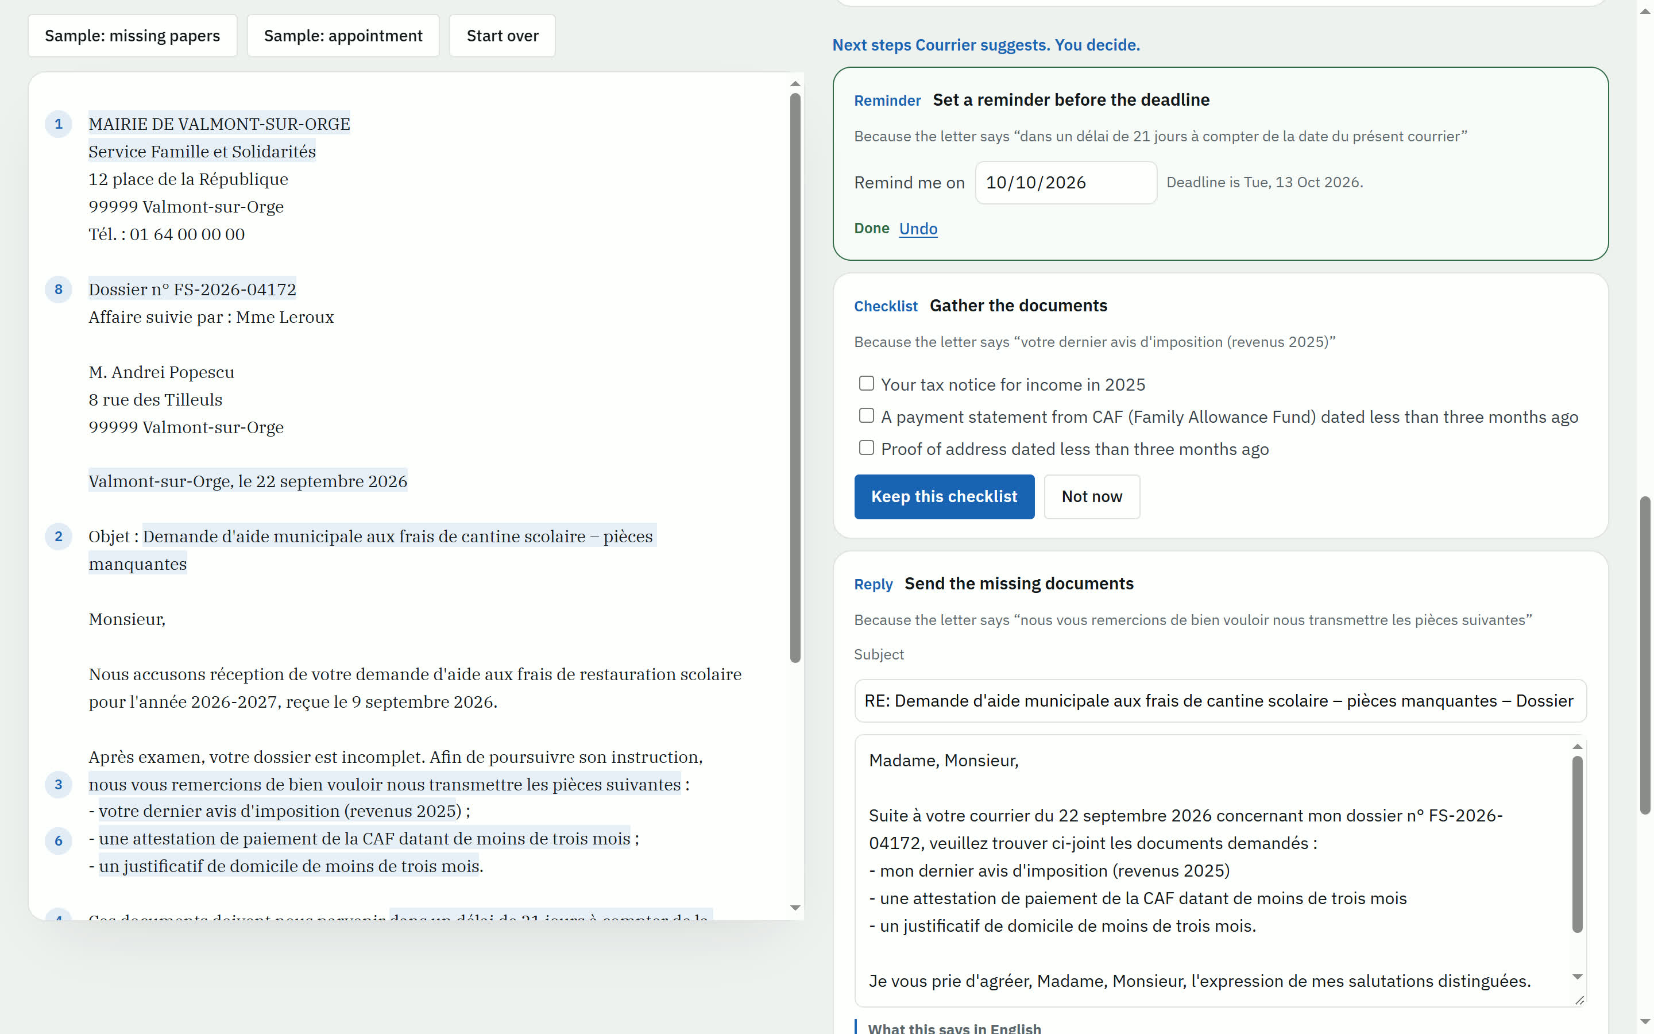Click heading 'Gather the documents'
The width and height of the screenshot is (1654, 1034).
point(1018,306)
